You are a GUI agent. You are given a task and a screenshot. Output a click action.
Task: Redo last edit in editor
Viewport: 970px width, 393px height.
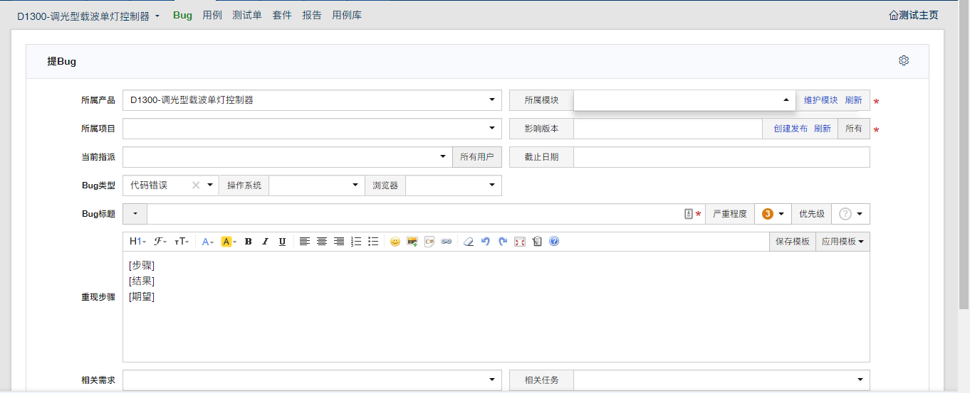[x=503, y=242]
